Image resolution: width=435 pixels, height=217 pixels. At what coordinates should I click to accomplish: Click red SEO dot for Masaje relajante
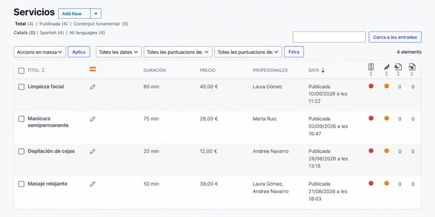pos(371,183)
